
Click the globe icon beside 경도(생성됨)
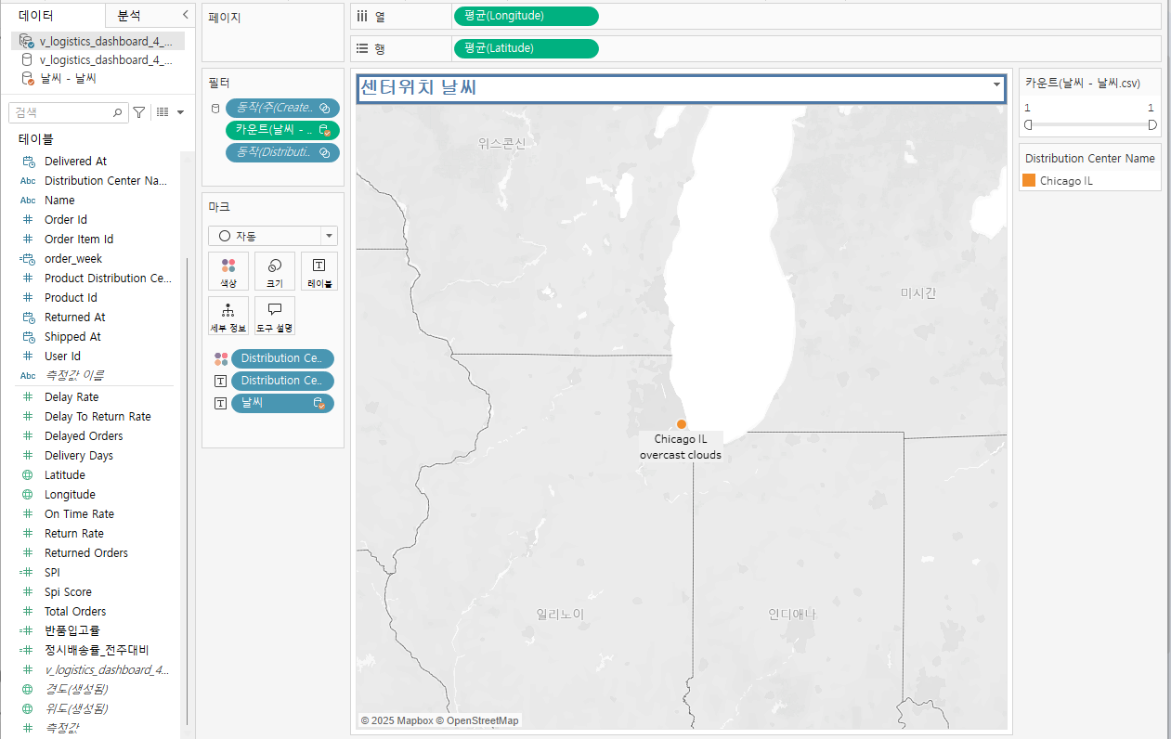pos(27,690)
